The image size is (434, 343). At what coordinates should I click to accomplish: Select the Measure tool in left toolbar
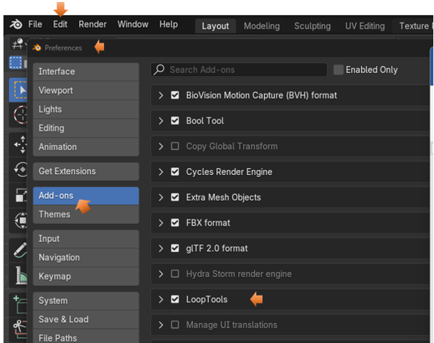[x=18, y=276]
